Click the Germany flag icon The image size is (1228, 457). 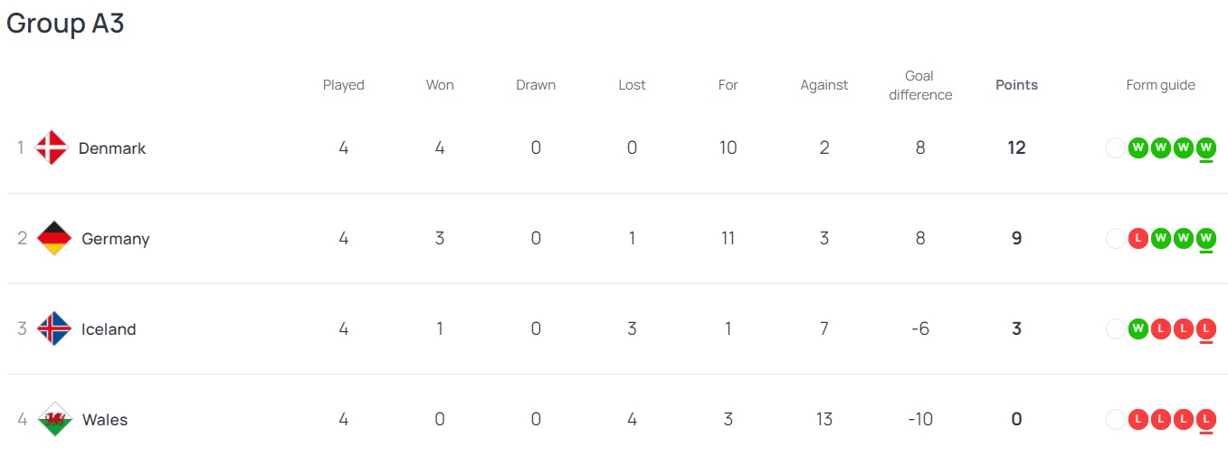[x=54, y=238]
